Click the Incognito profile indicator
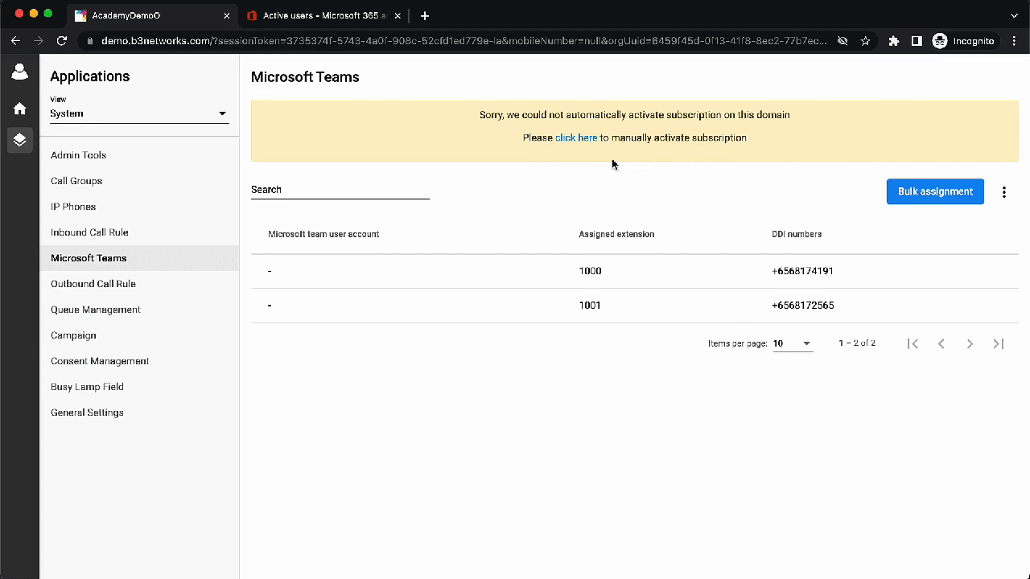The height and width of the screenshot is (579, 1030). pos(963,41)
